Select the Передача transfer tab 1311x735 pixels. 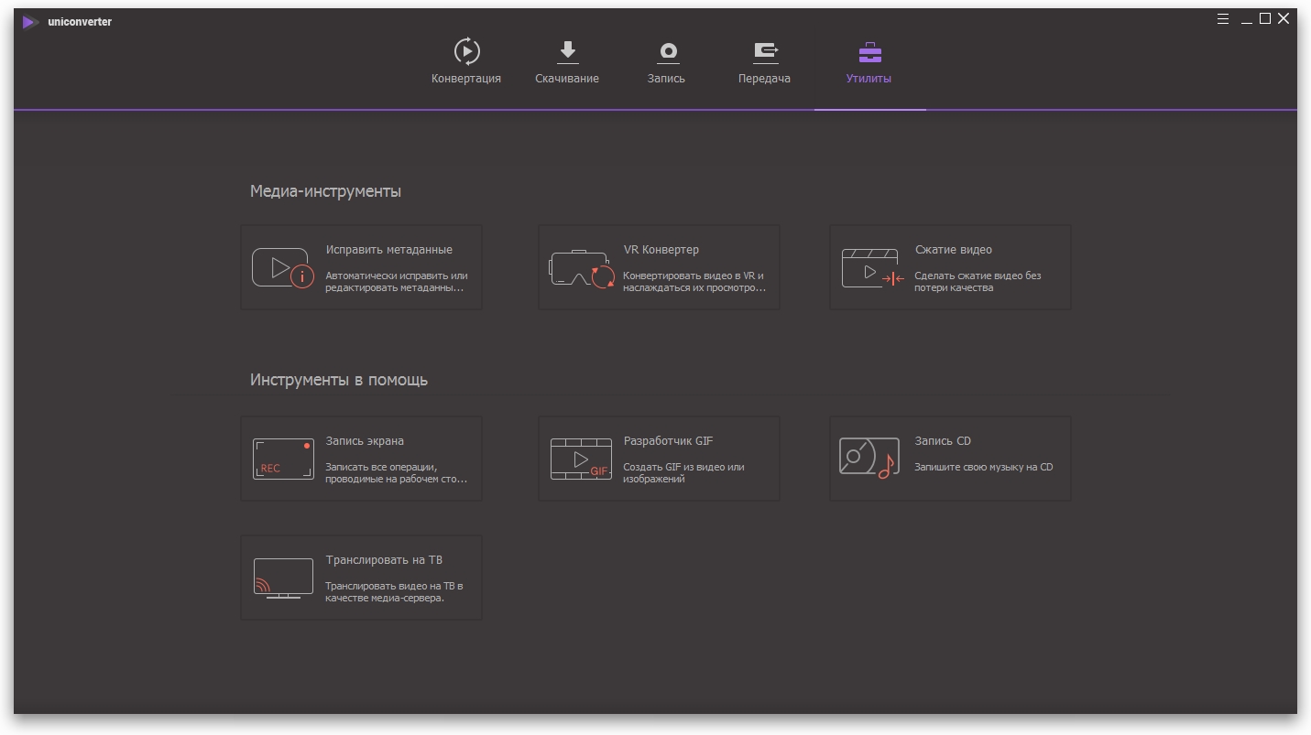coord(764,61)
